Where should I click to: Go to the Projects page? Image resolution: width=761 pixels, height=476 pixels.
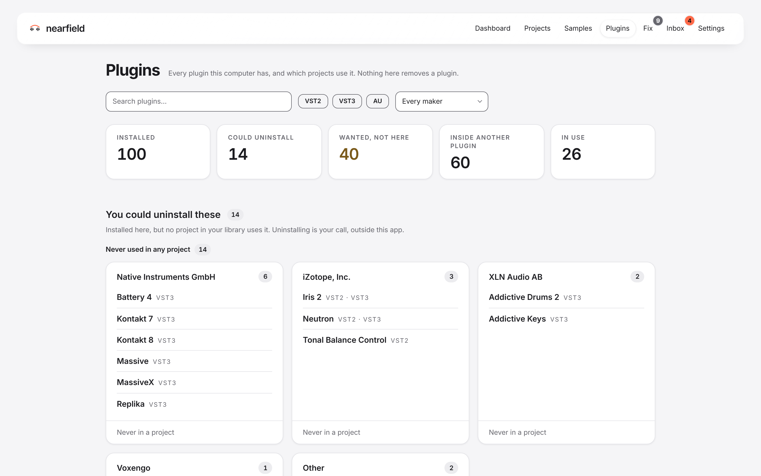pos(537,28)
